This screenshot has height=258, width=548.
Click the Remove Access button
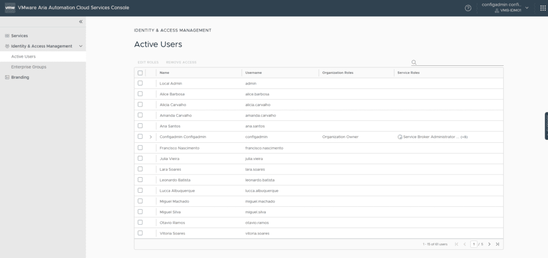[181, 62]
